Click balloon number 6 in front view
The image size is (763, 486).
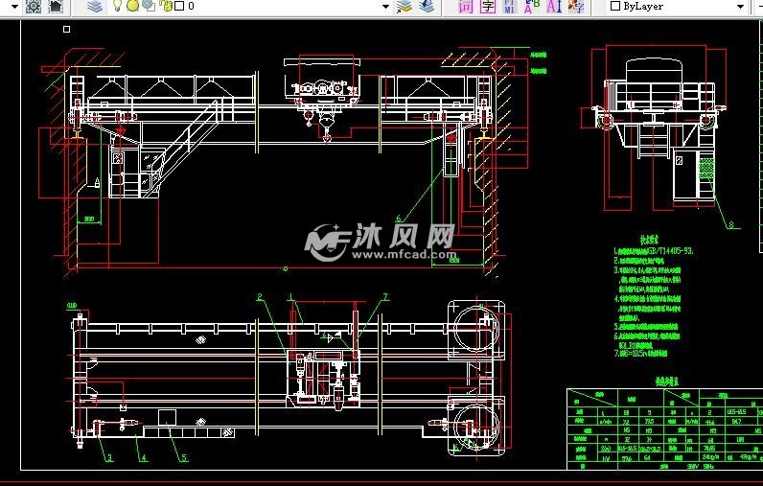(x=398, y=219)
